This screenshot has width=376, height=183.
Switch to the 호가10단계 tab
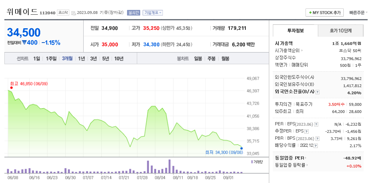pyautogui.click(x=341, y=31)
